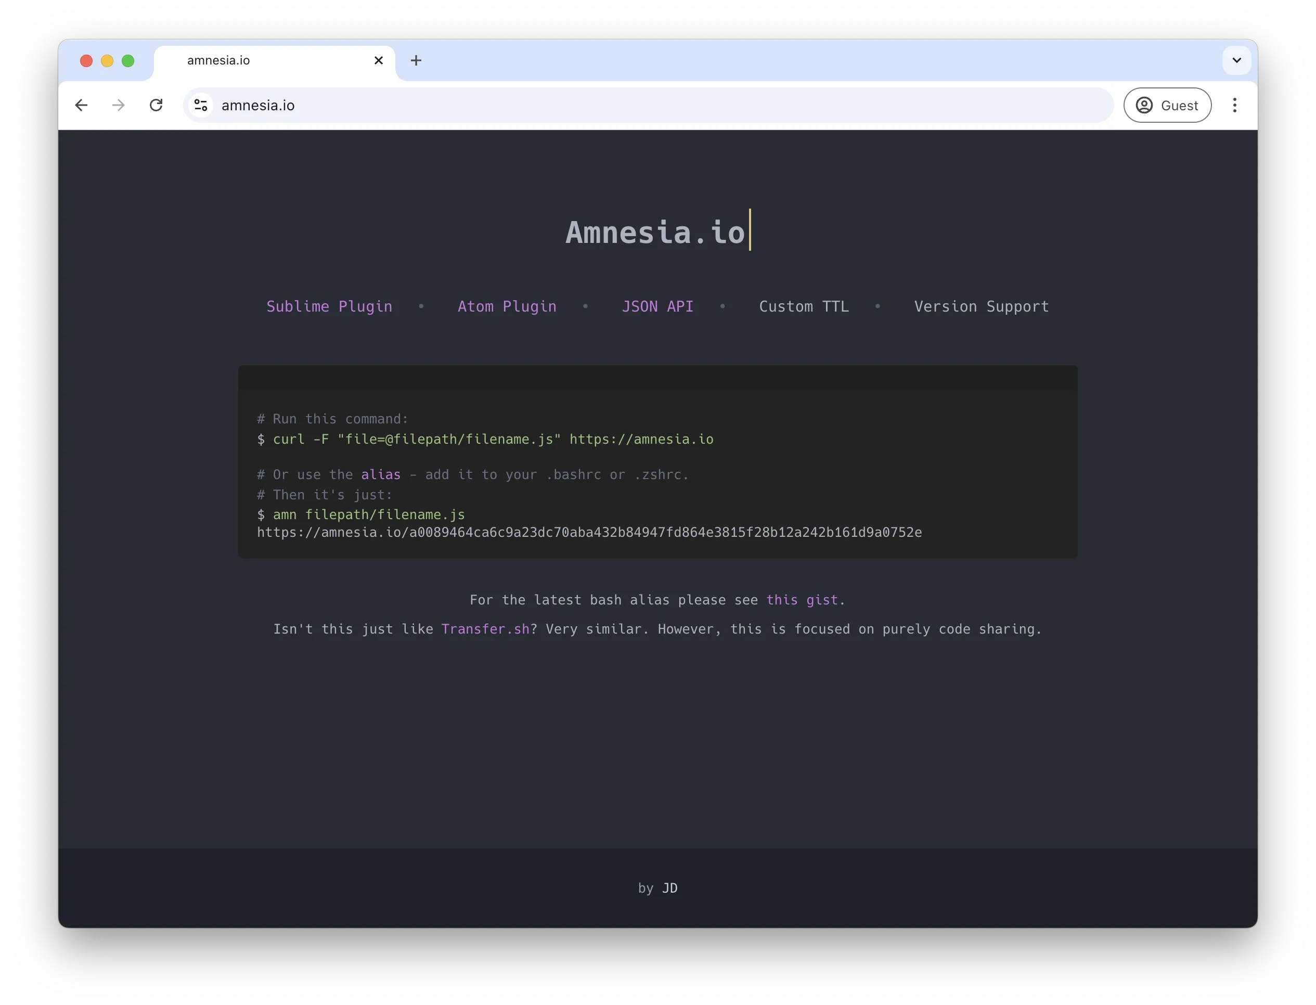The image size is (1316, 1005).
Task: Follow the alias link in code block
Action: 381,474
